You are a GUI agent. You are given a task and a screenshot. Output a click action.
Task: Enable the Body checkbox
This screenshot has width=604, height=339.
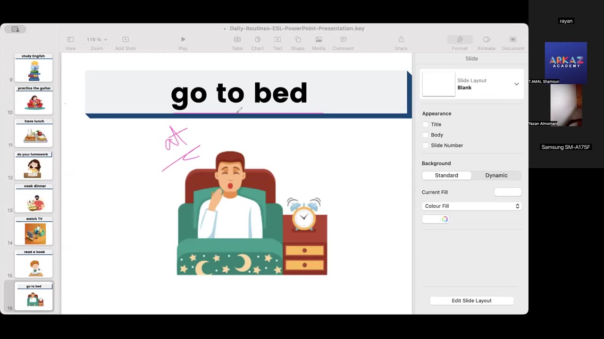click(426, 135)
